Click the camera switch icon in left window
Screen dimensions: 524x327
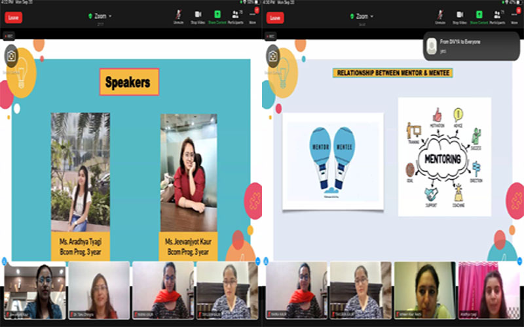(x=11, y=57)
